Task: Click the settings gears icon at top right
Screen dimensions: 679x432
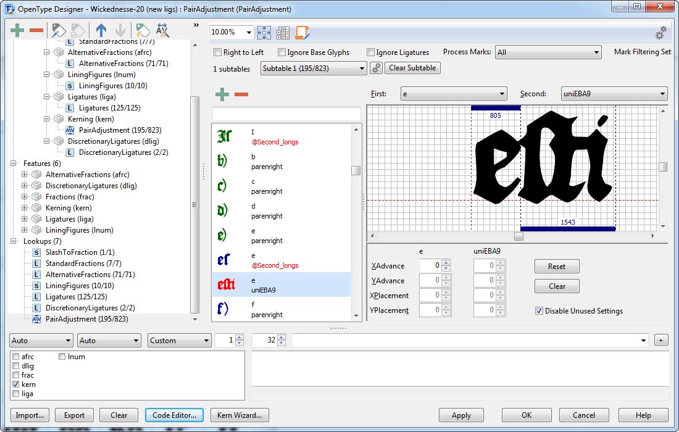Action: 660,33
